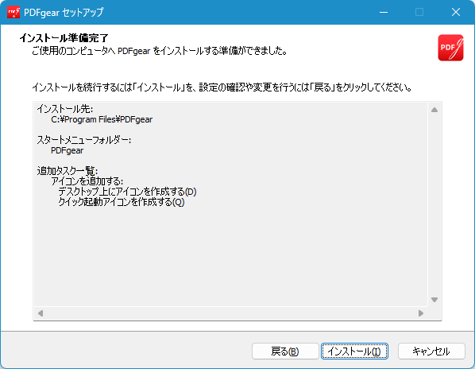Select the text C:¥Program Files¥PDFgear
The width and height of the screenshot is (475, 369).
pos(102,119)
